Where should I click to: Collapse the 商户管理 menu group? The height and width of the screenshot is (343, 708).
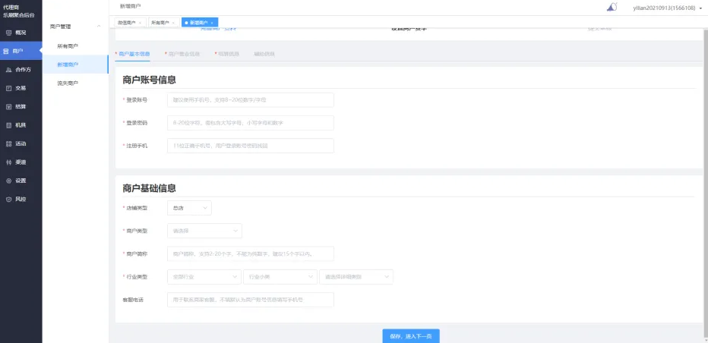[x=99, y=27]
